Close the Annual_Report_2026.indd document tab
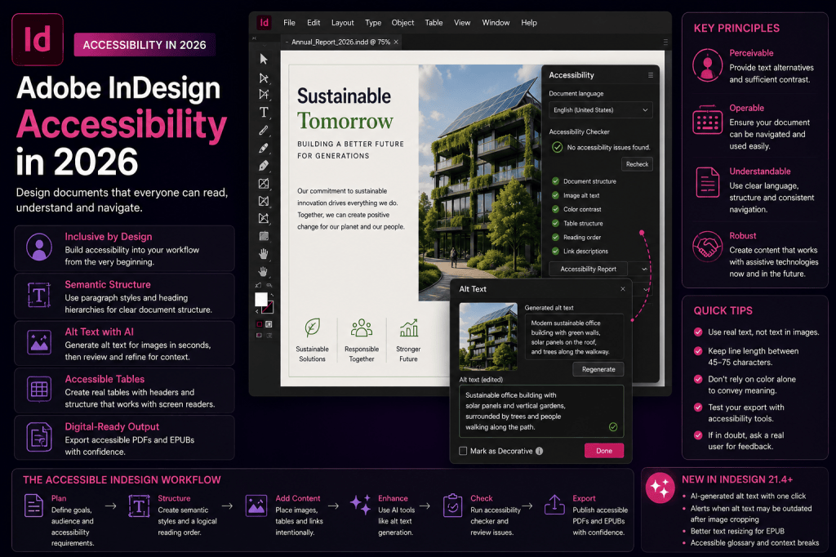 tap(396, 42)
